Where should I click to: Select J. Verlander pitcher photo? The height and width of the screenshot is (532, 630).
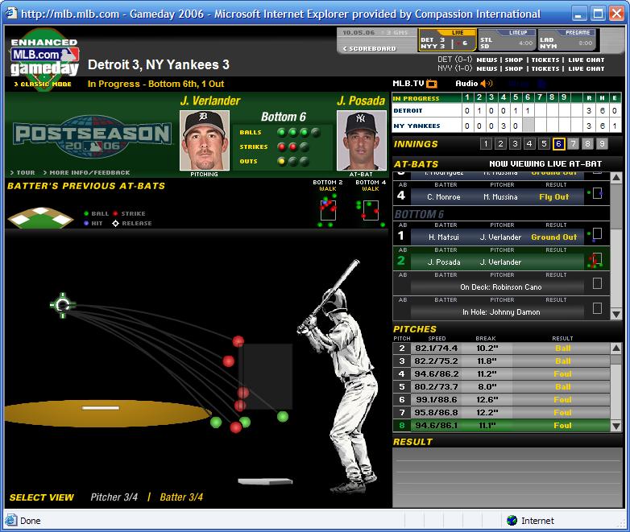[205, 141]
